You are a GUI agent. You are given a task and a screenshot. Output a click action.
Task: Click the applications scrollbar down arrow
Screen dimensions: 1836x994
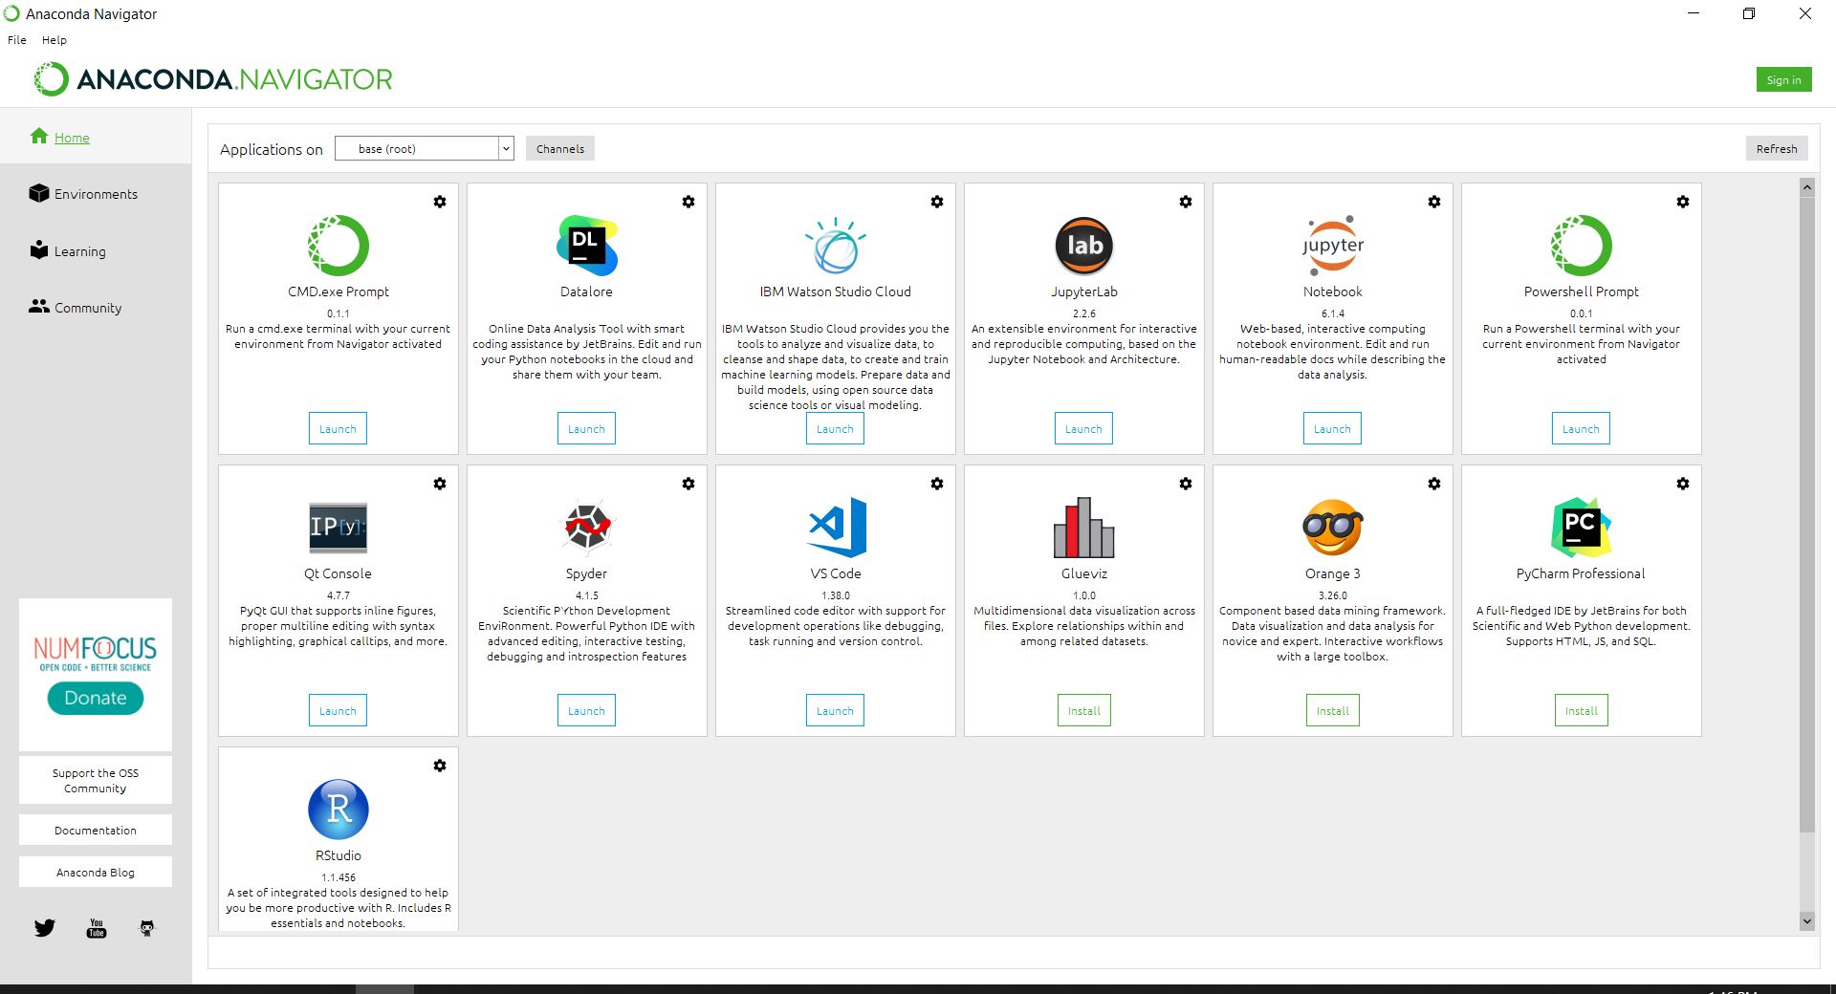1806,921
